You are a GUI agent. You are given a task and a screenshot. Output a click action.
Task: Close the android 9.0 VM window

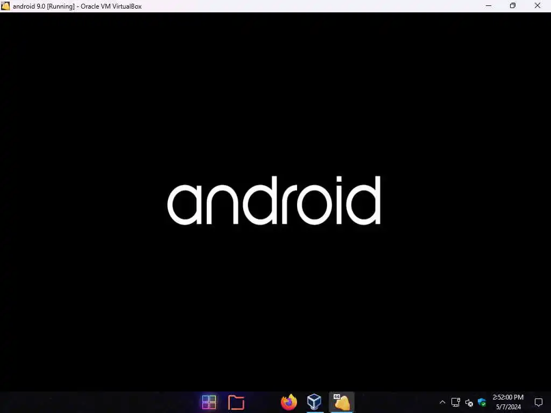click(x=538, y=5)
